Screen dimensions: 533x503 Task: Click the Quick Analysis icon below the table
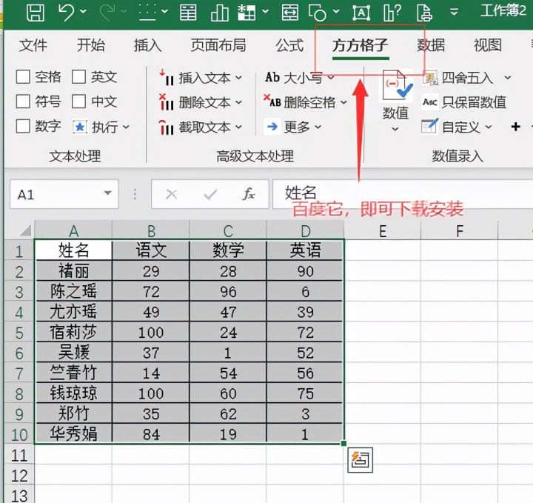(x=360, y=460)
